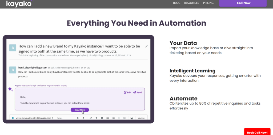Open the vivek.shrama sender address dropdown
273x135 pixels.
34,118
